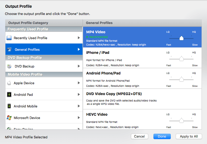207x144 pixels.
Task: Open the DVD Backup category
Action: (x=44, y=66)
